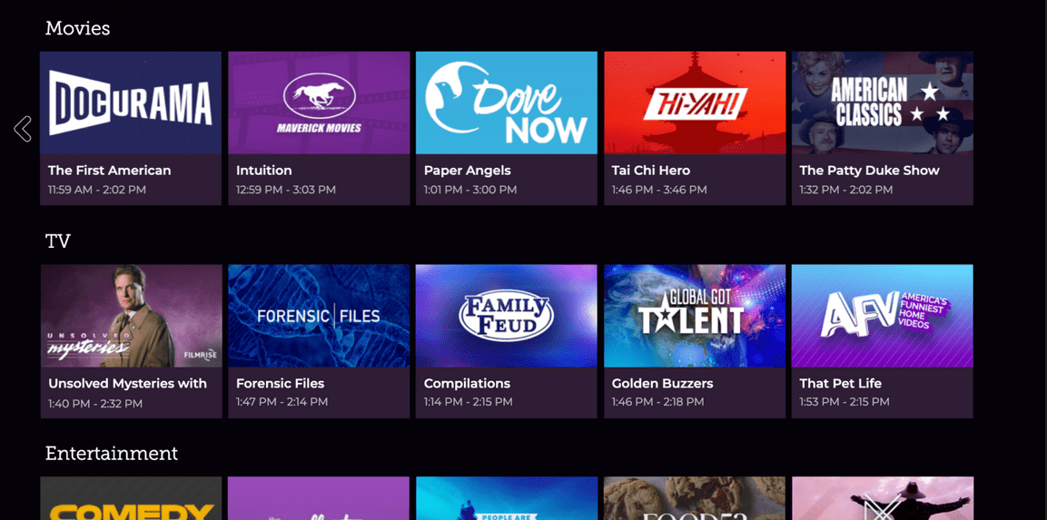This screenshot has height=520, width=1047.
Task: Open the Global Got Talent channel thumbnail
Action: pyautogui.click(x=695, y=316)
